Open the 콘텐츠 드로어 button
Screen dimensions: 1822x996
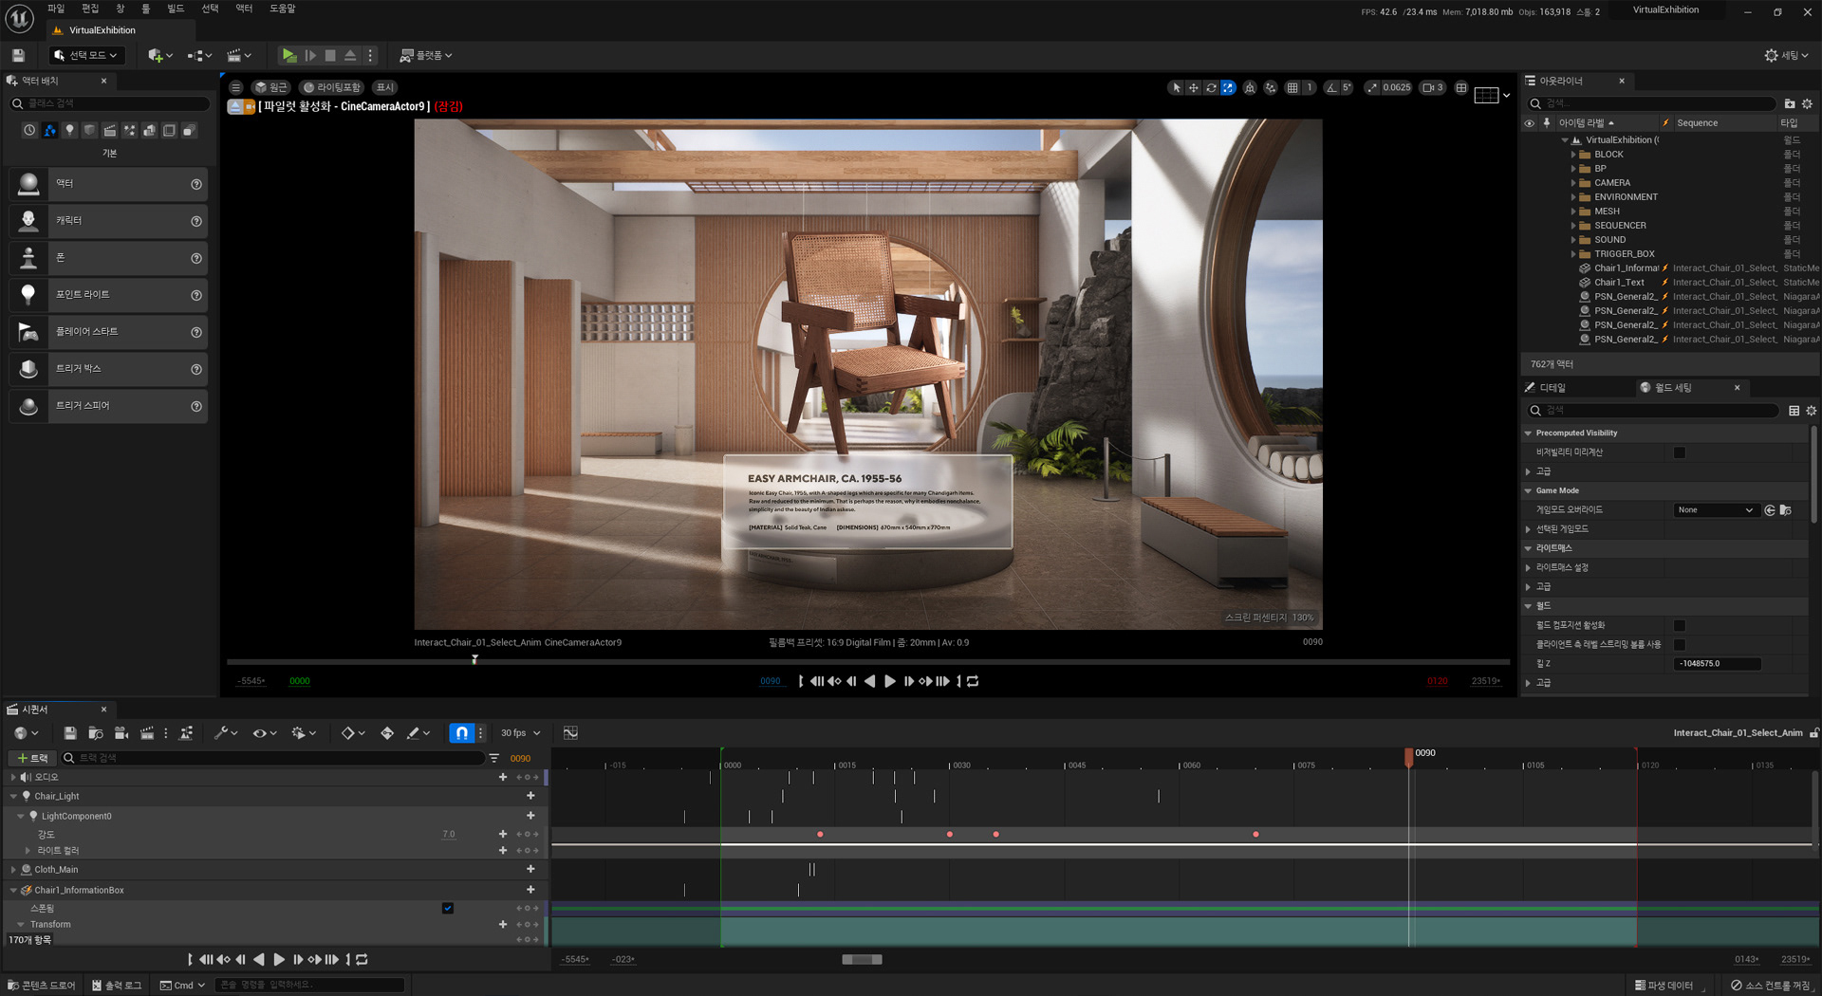pyautogui.click(x=42, y=986)
